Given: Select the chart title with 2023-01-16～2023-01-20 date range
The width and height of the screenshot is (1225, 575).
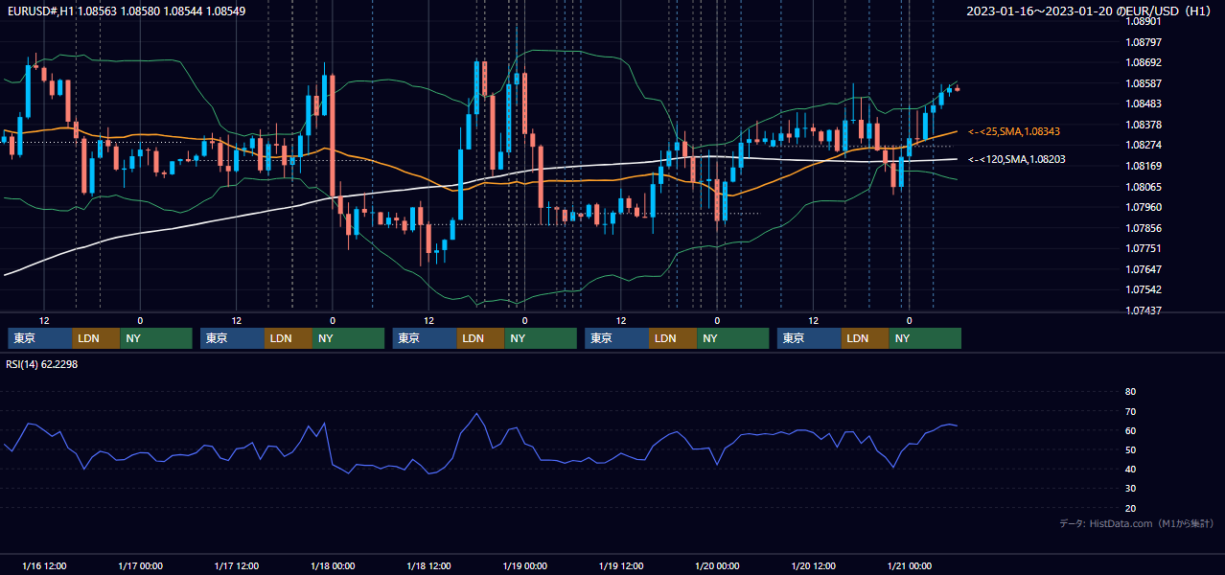Looking at the screenshot, I should pyautogui.click(x=1090, y=11).
